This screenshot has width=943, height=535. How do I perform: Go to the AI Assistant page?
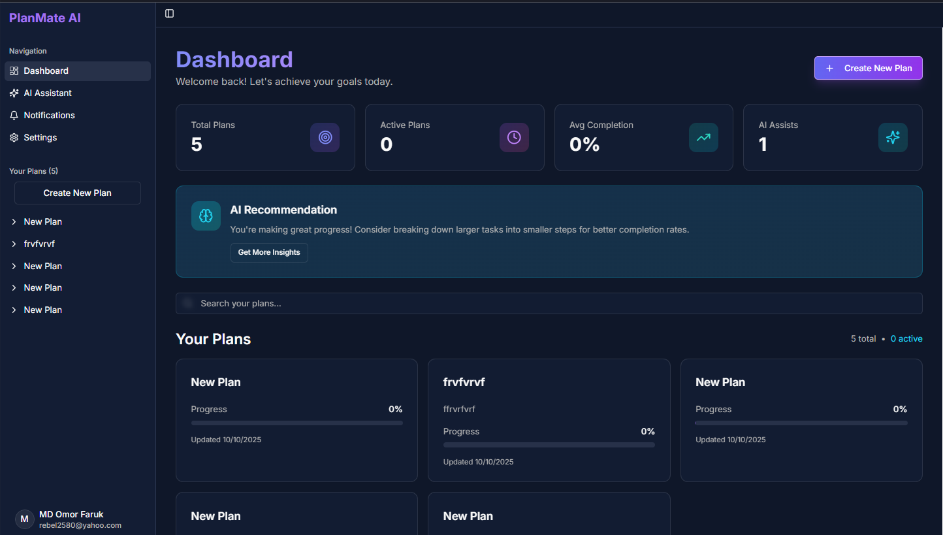(x=48, y=93)
